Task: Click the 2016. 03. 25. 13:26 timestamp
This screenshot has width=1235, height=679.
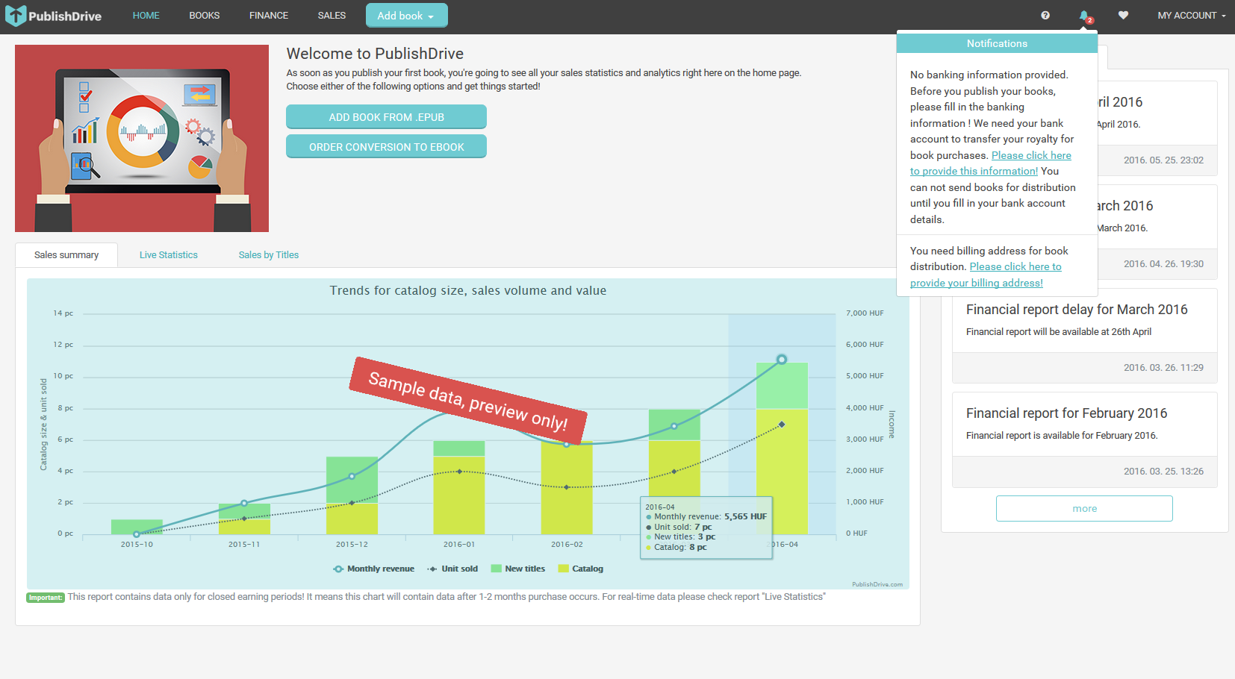Action: coord(1163,472)
